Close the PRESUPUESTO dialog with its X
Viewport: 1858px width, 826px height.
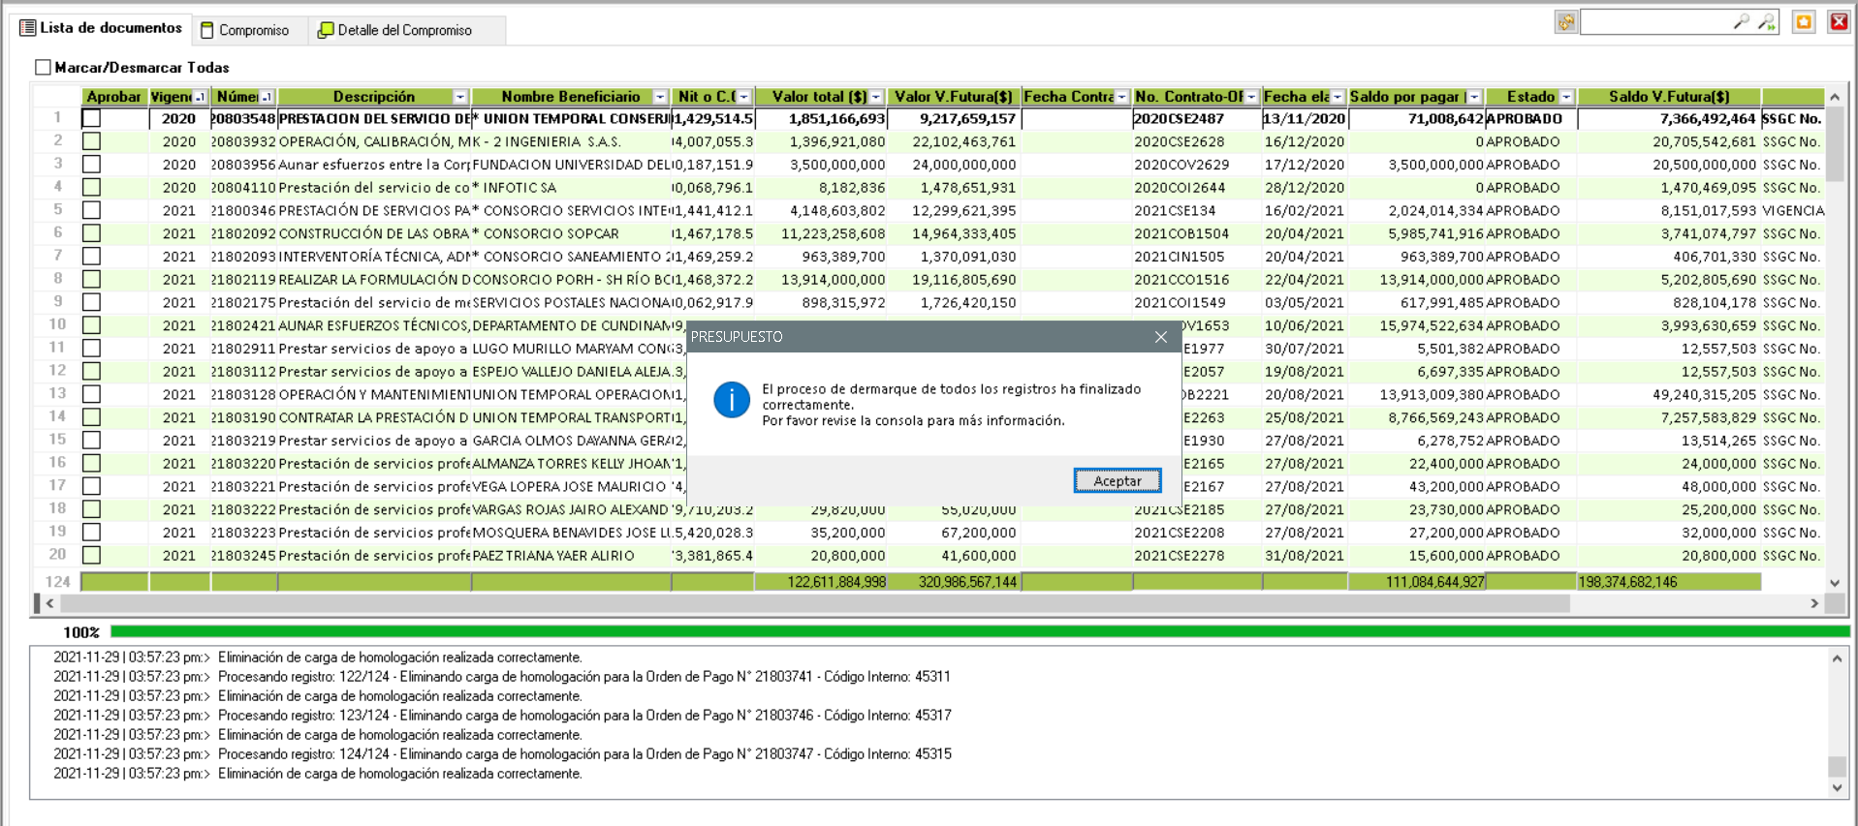point(1160,337)
